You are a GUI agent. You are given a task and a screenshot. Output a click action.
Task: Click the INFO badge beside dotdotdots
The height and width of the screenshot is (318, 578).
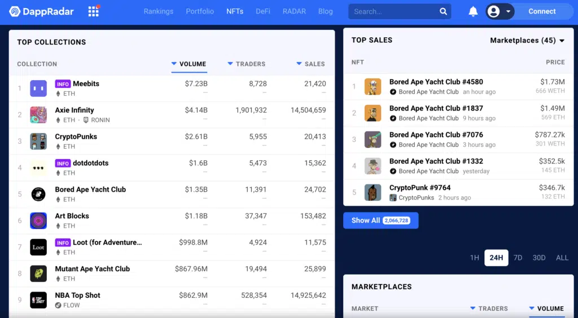63,164
